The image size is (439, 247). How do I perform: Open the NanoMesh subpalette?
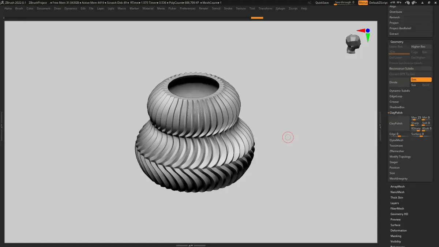[397, 192]
